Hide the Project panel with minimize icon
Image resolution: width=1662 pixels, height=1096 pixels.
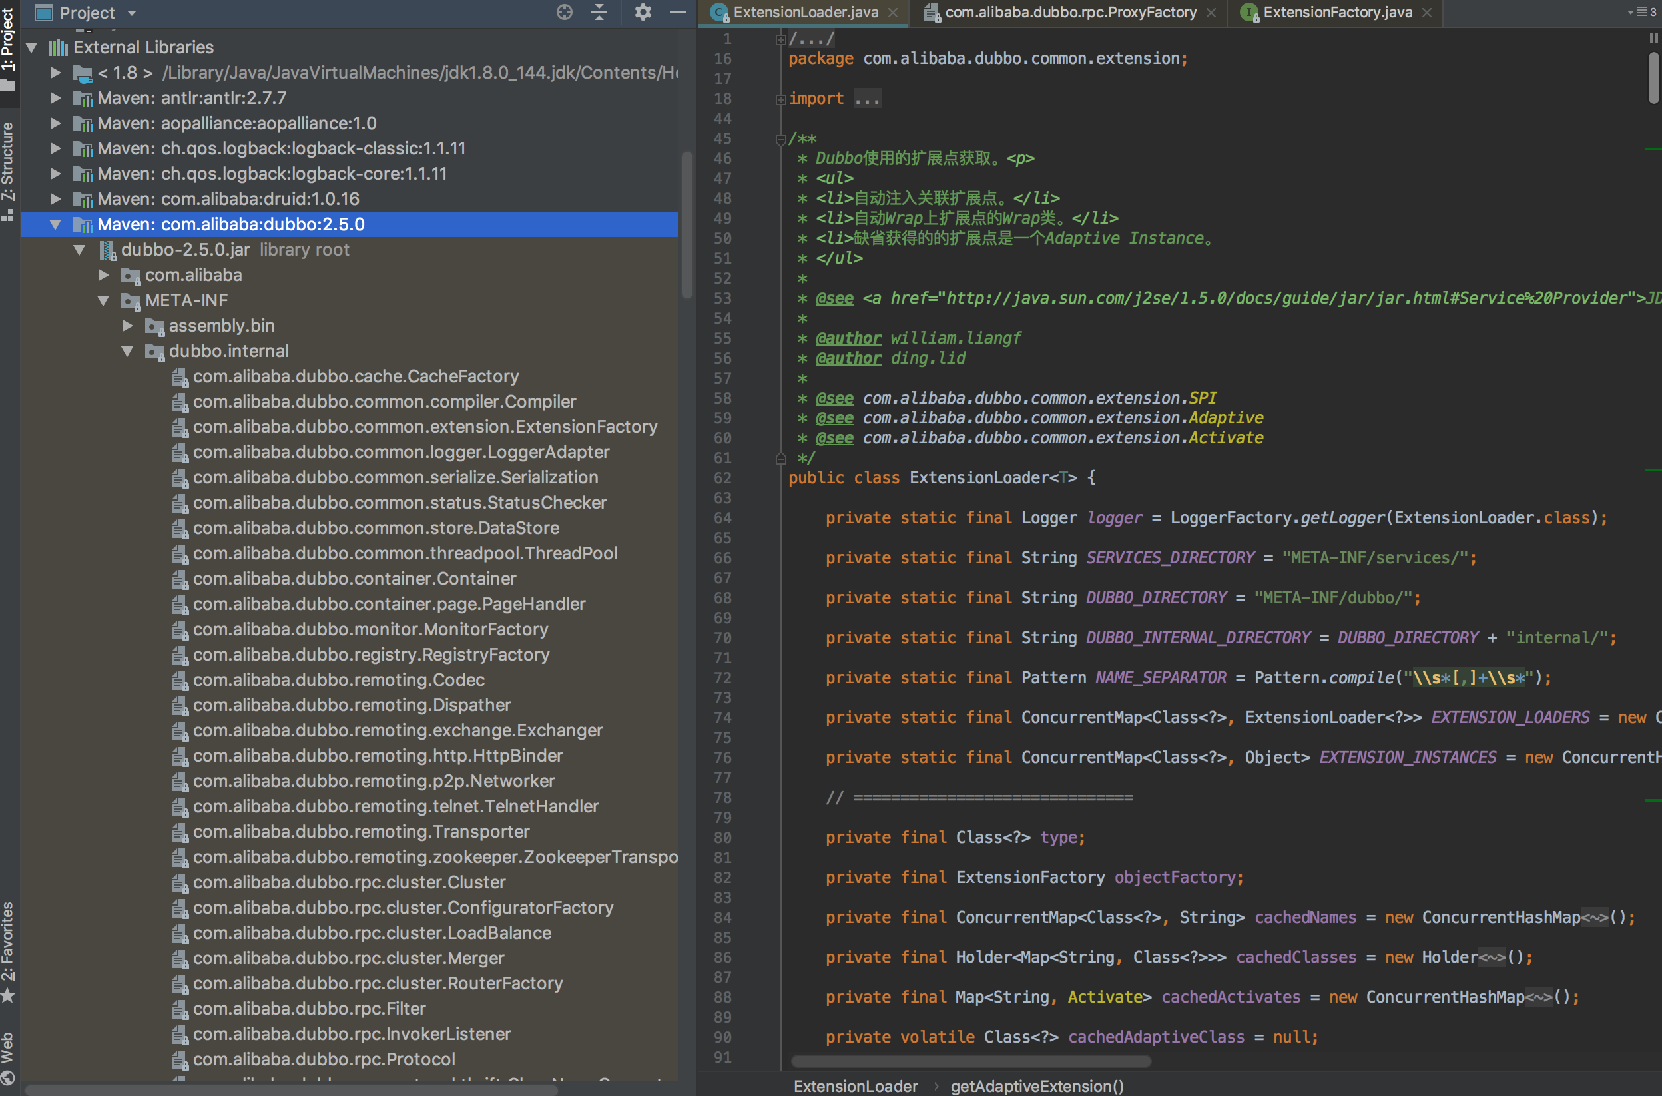[677, 12]
